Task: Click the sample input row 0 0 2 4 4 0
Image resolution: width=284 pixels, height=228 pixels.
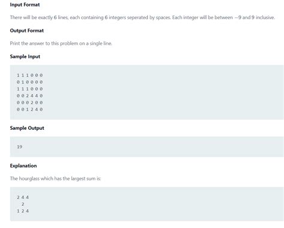Action: pos(29,96)
